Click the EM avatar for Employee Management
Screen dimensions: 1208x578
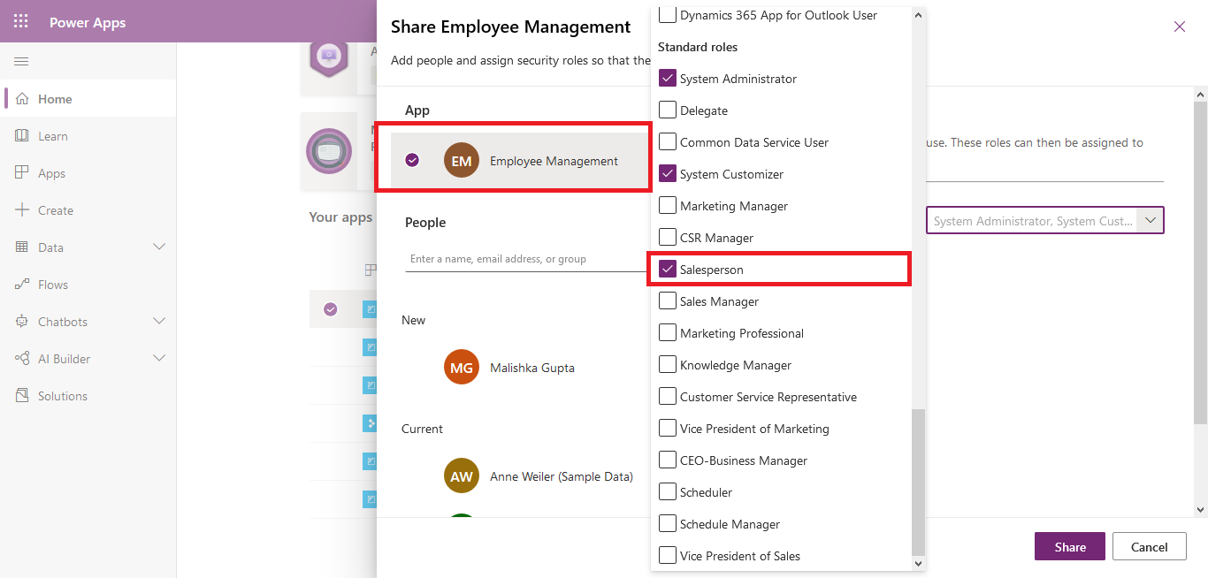coord(462,160)
